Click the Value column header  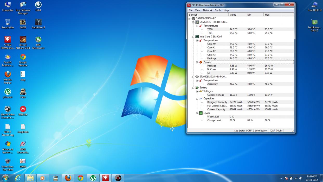[x=237, y=15]
